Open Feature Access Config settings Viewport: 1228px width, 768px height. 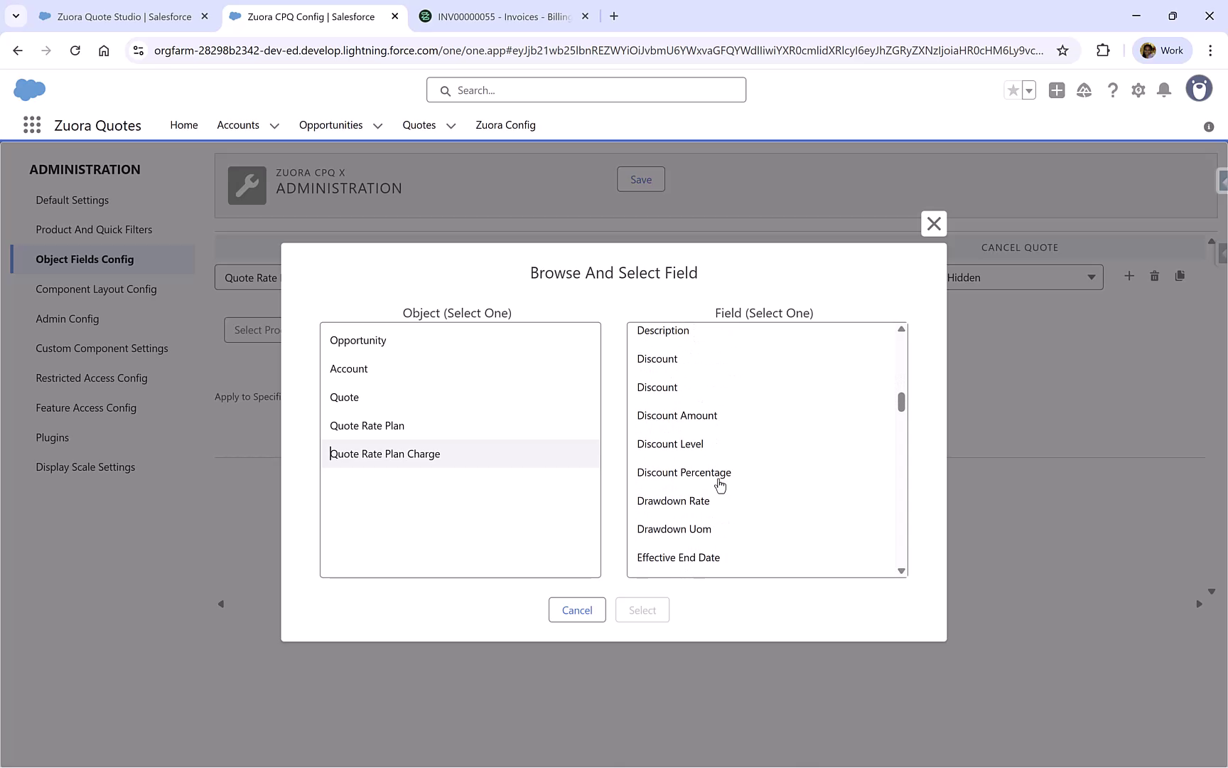point(86,407)
